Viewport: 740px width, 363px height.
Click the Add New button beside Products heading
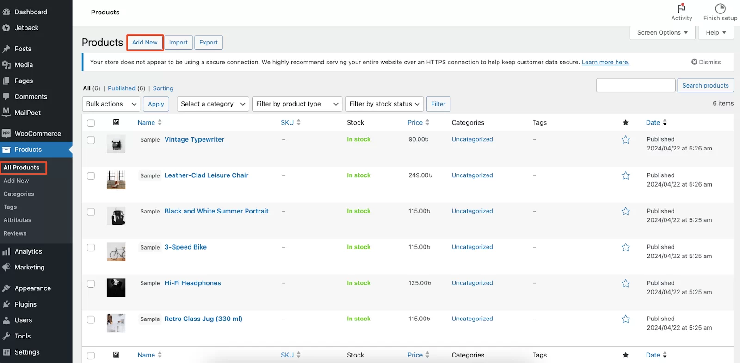pos(145,42)
